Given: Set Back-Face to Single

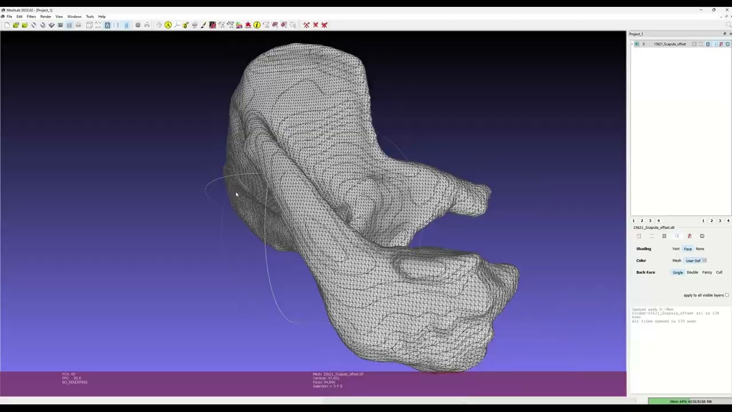Looking at the screenshot, I should (x=678, y=272).
